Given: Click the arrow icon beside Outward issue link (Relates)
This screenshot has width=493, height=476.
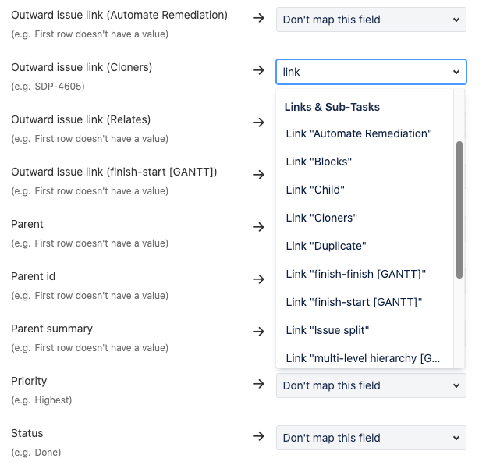Looking at the screenshot, I should 258,123.
